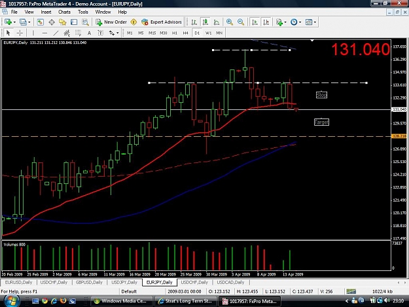Select the text label T tool
This screenshot has width=409, height=307.
pos(100,33)
